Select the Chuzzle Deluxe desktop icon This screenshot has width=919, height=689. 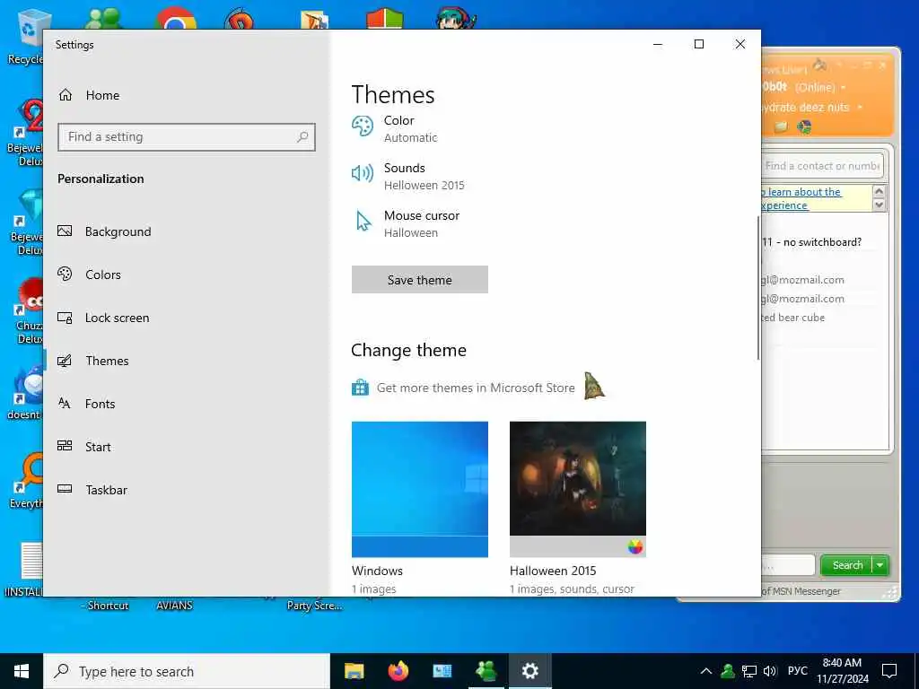click(x=30, y=310)
